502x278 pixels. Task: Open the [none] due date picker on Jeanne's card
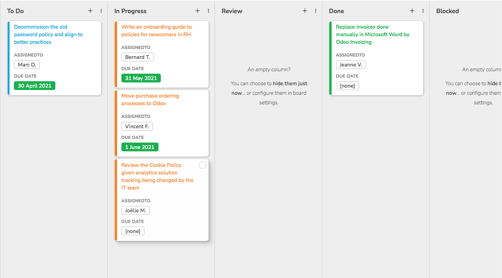point(347,85)
